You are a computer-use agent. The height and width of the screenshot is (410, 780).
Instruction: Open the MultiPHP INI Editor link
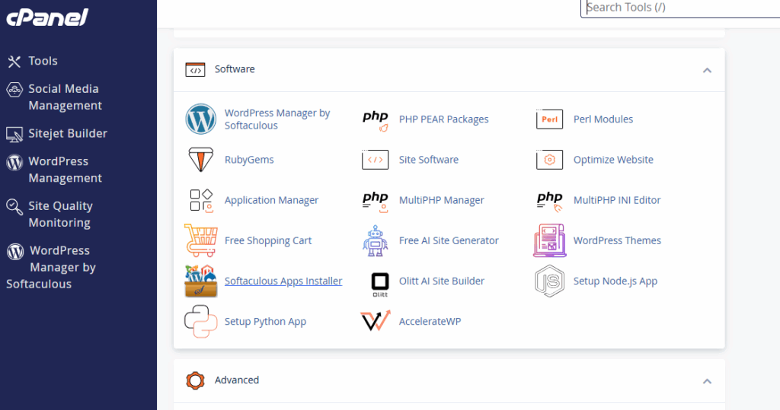617,200
